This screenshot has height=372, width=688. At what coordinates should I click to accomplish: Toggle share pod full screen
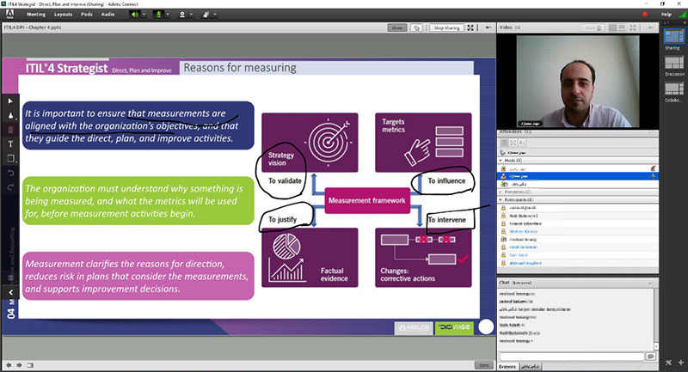pyautogui.click(x=470, y=27)
